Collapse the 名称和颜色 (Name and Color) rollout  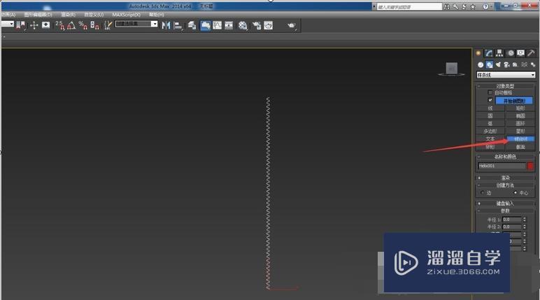(x=505, y=157)
